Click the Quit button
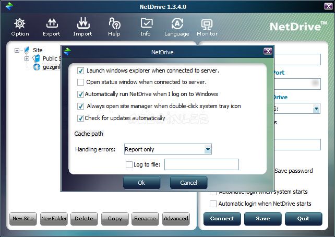 [x=303, y=219]
